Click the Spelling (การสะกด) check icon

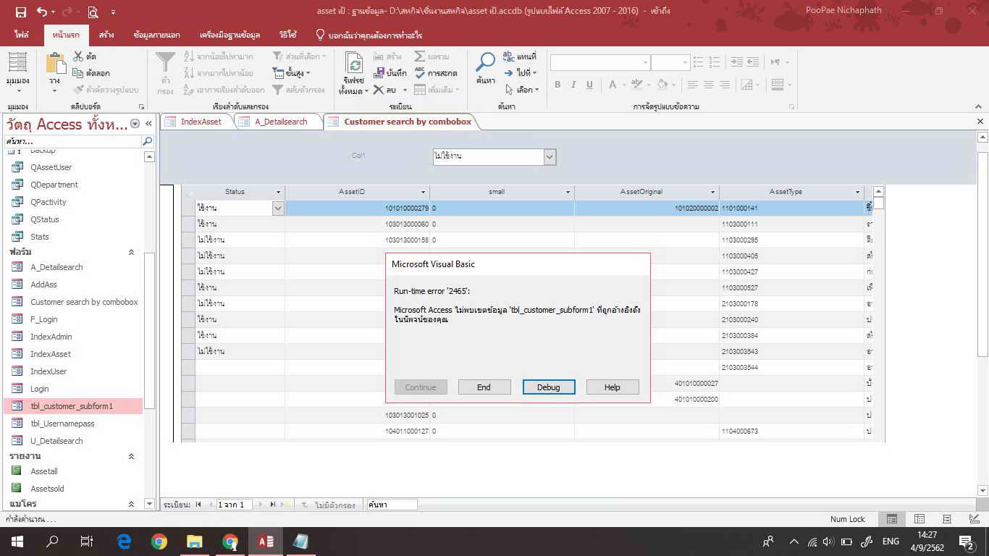point(420,72)
